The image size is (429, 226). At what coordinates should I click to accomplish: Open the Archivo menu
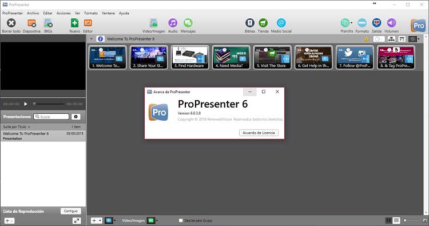click(33, 13)
